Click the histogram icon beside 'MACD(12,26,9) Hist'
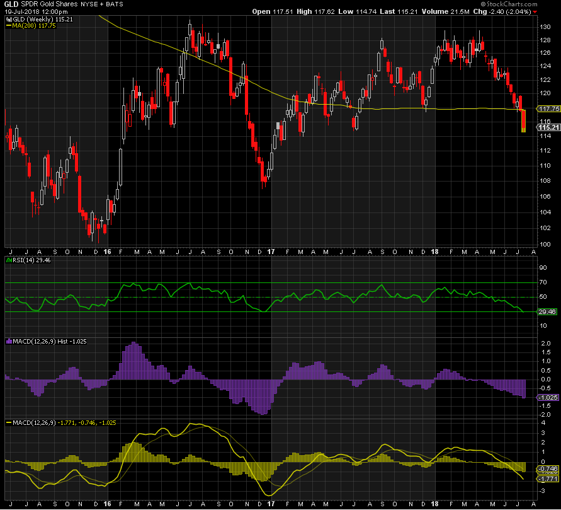 (x=9, y=342)
